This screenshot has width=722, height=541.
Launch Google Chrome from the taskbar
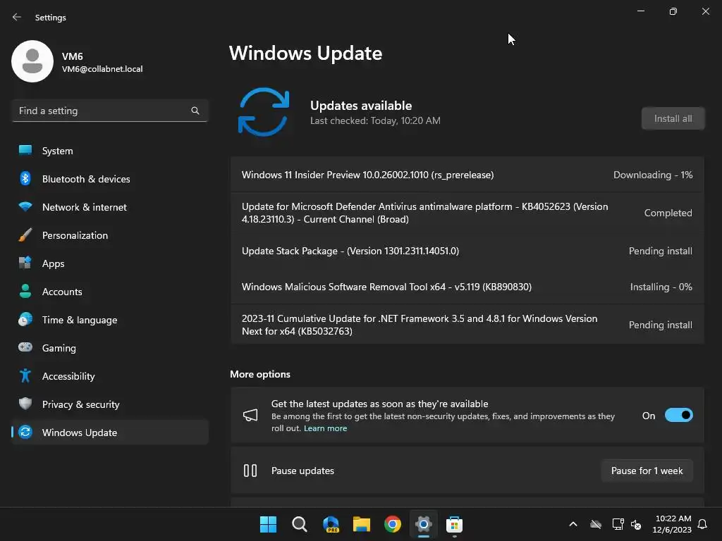[x=392, y=524]
